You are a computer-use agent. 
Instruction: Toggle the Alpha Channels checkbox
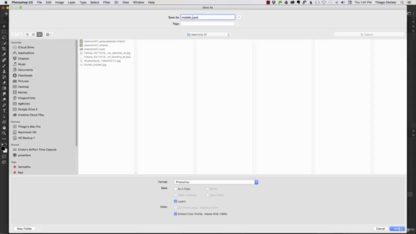tap(175, 195)
